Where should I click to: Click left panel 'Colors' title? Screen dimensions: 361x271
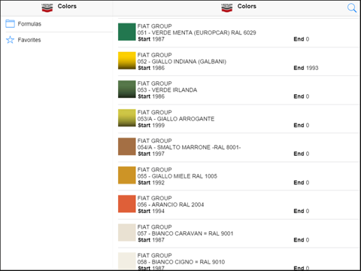coord(67,6)
